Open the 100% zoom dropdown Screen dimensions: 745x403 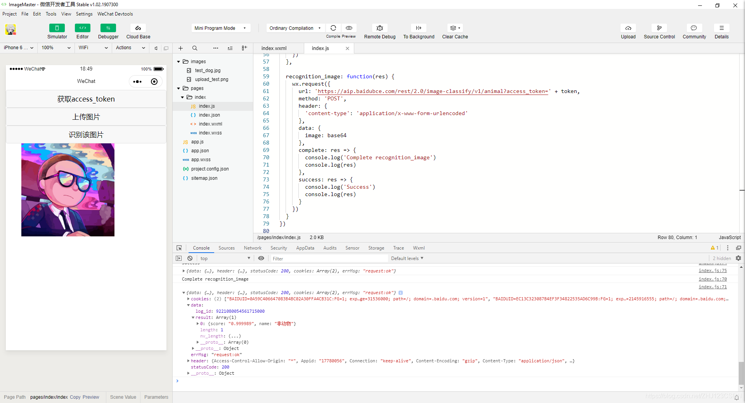[56, 48]
